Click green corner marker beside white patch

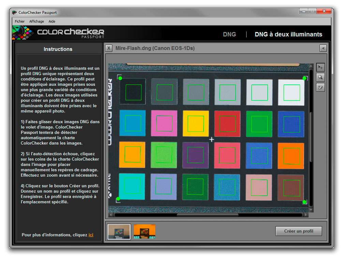tap(304, 78)
